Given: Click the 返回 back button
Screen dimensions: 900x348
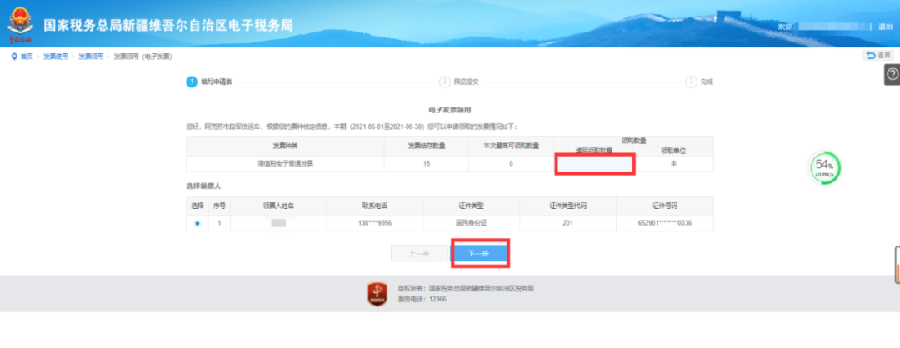Looking at the screenshot, I should tap(877, 55).
